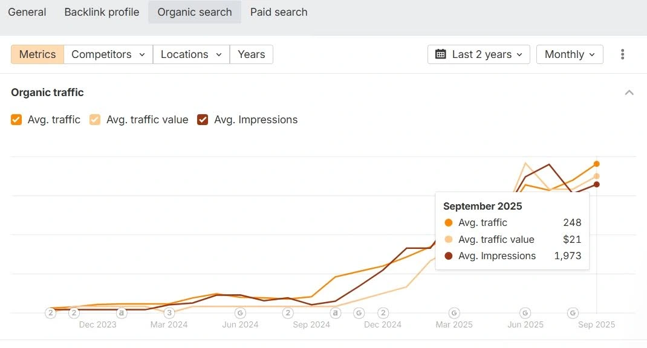Click the 'a' annotation marker near Dec 2023
Image resolution: width=647 pixels, height=348 pixels.
[x=122, y=313]
